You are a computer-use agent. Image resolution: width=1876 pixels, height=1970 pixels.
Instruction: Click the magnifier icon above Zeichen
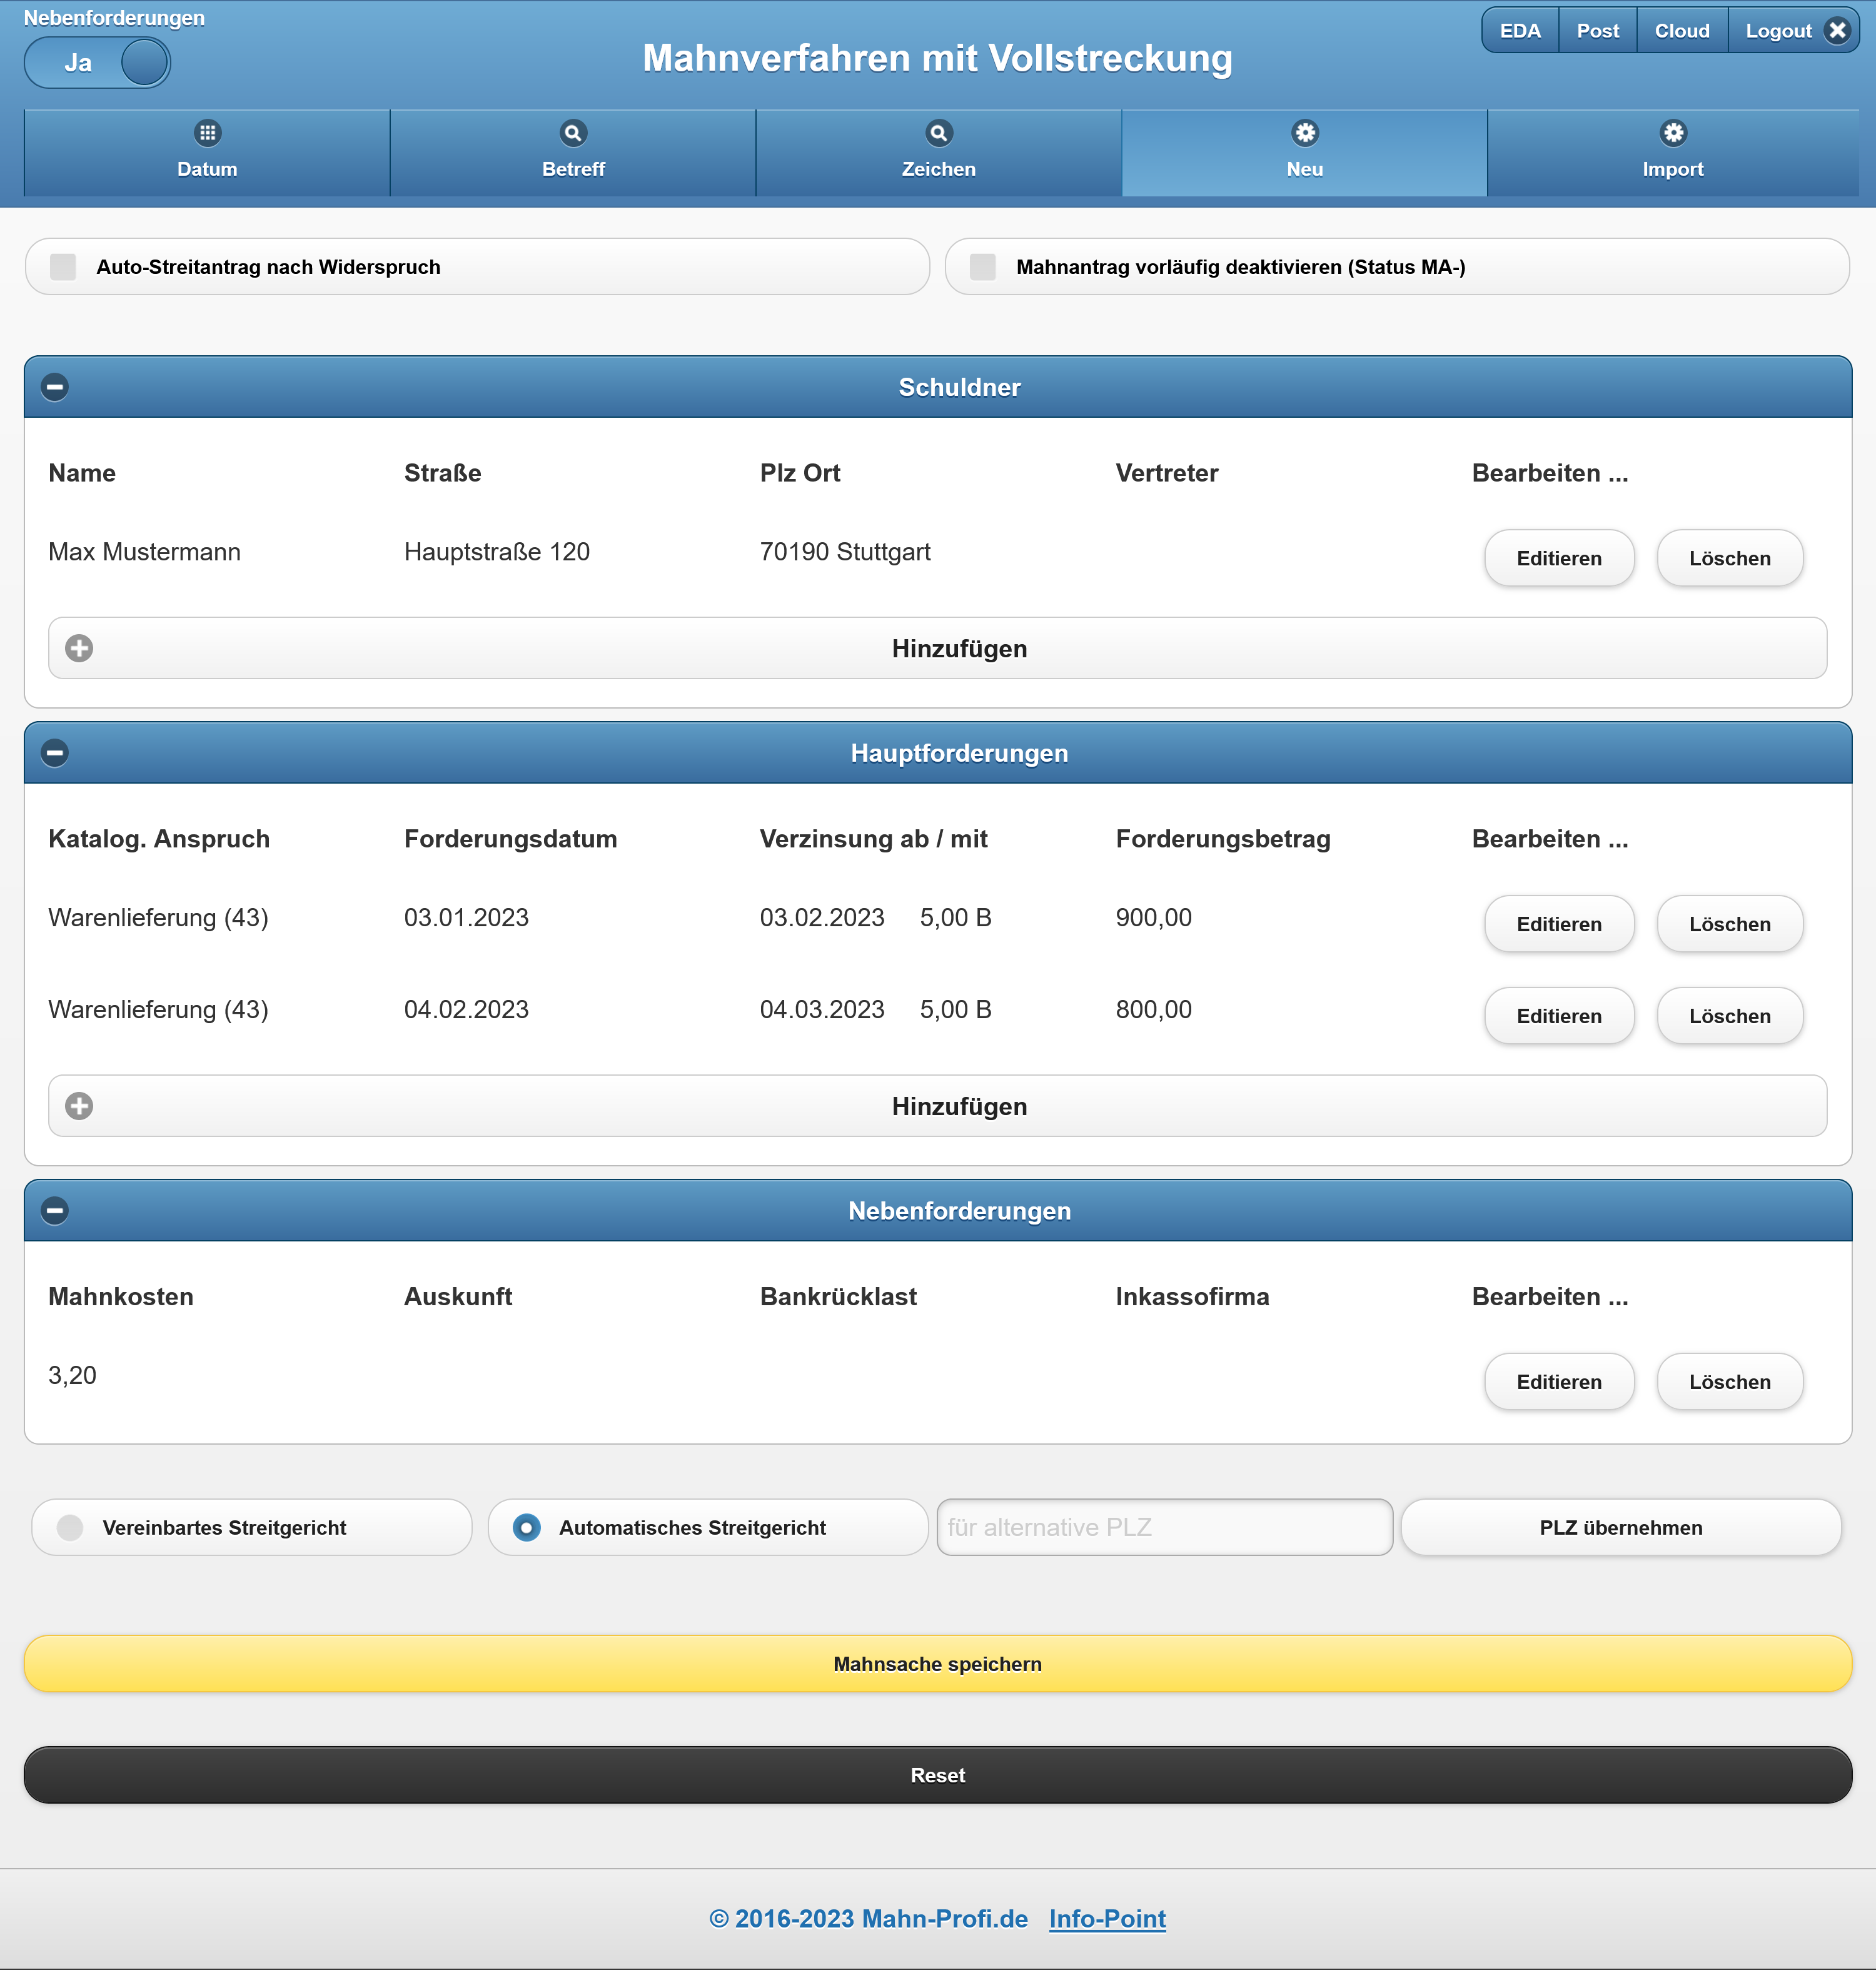tap(938, 133)
